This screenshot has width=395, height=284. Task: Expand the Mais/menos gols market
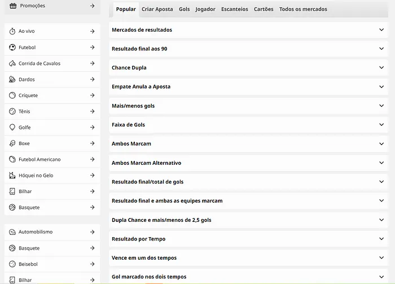click(248, 106)
